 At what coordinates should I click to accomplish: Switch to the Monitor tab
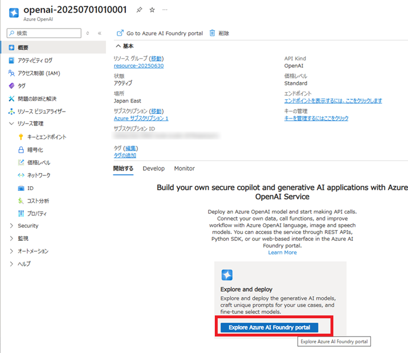(184, 169)
